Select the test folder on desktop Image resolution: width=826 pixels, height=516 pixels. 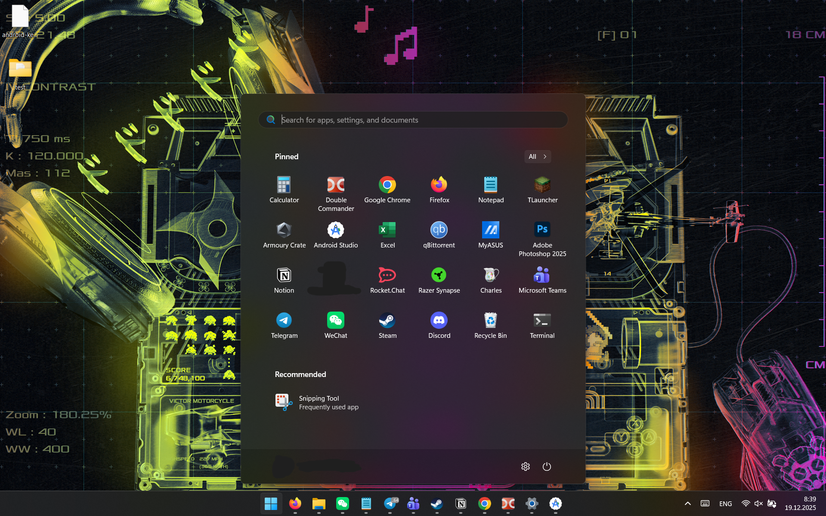pos(20,74)
